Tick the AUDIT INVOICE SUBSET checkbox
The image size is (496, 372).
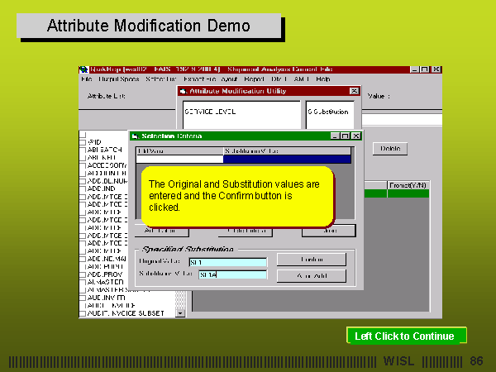click(x=83, y=312)
